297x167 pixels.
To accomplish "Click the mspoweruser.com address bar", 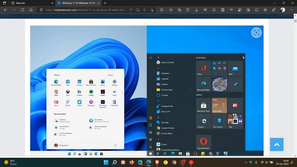I will tap(86, 10).
